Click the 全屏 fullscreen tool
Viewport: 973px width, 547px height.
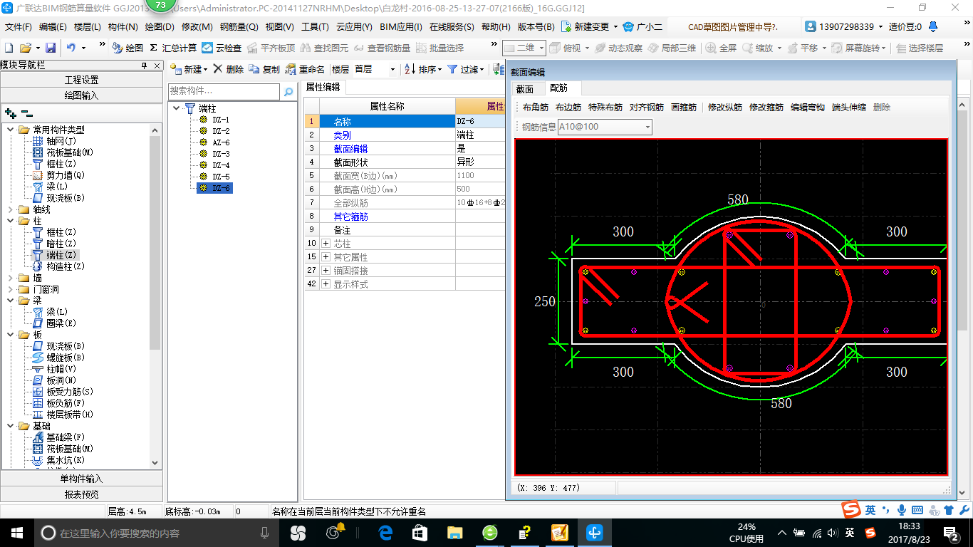[721, 48]
